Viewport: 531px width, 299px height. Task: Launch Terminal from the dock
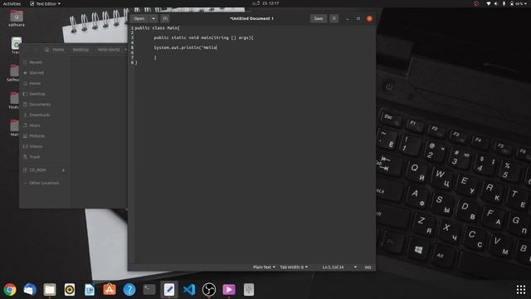149,290
